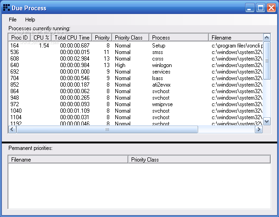Click Proc ID 948 in the list
Screen dimensions: 279x217
[14, 98]
